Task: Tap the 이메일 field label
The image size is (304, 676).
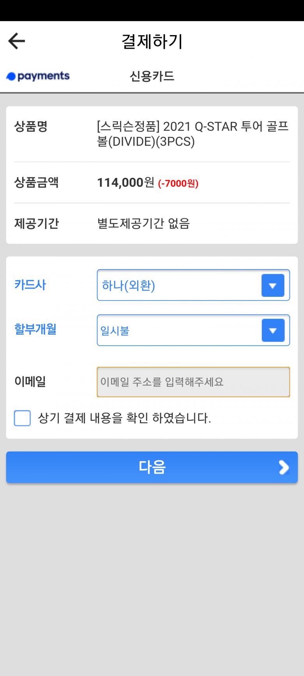Action: pyautogui.click(x=30, y=381)
